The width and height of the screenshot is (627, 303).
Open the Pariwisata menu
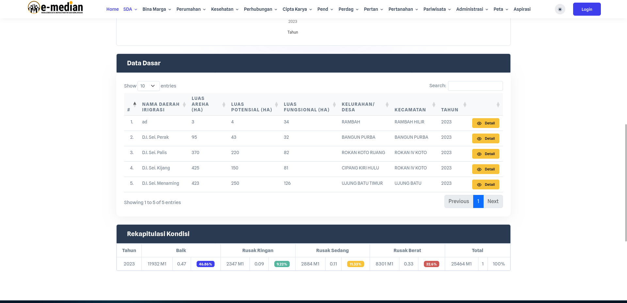pos(437,9)
